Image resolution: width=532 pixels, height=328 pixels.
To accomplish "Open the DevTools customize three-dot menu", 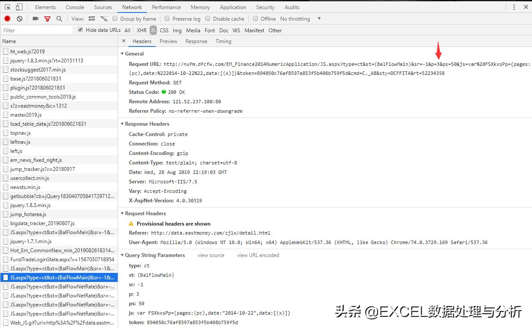I will tap(514, 7).
